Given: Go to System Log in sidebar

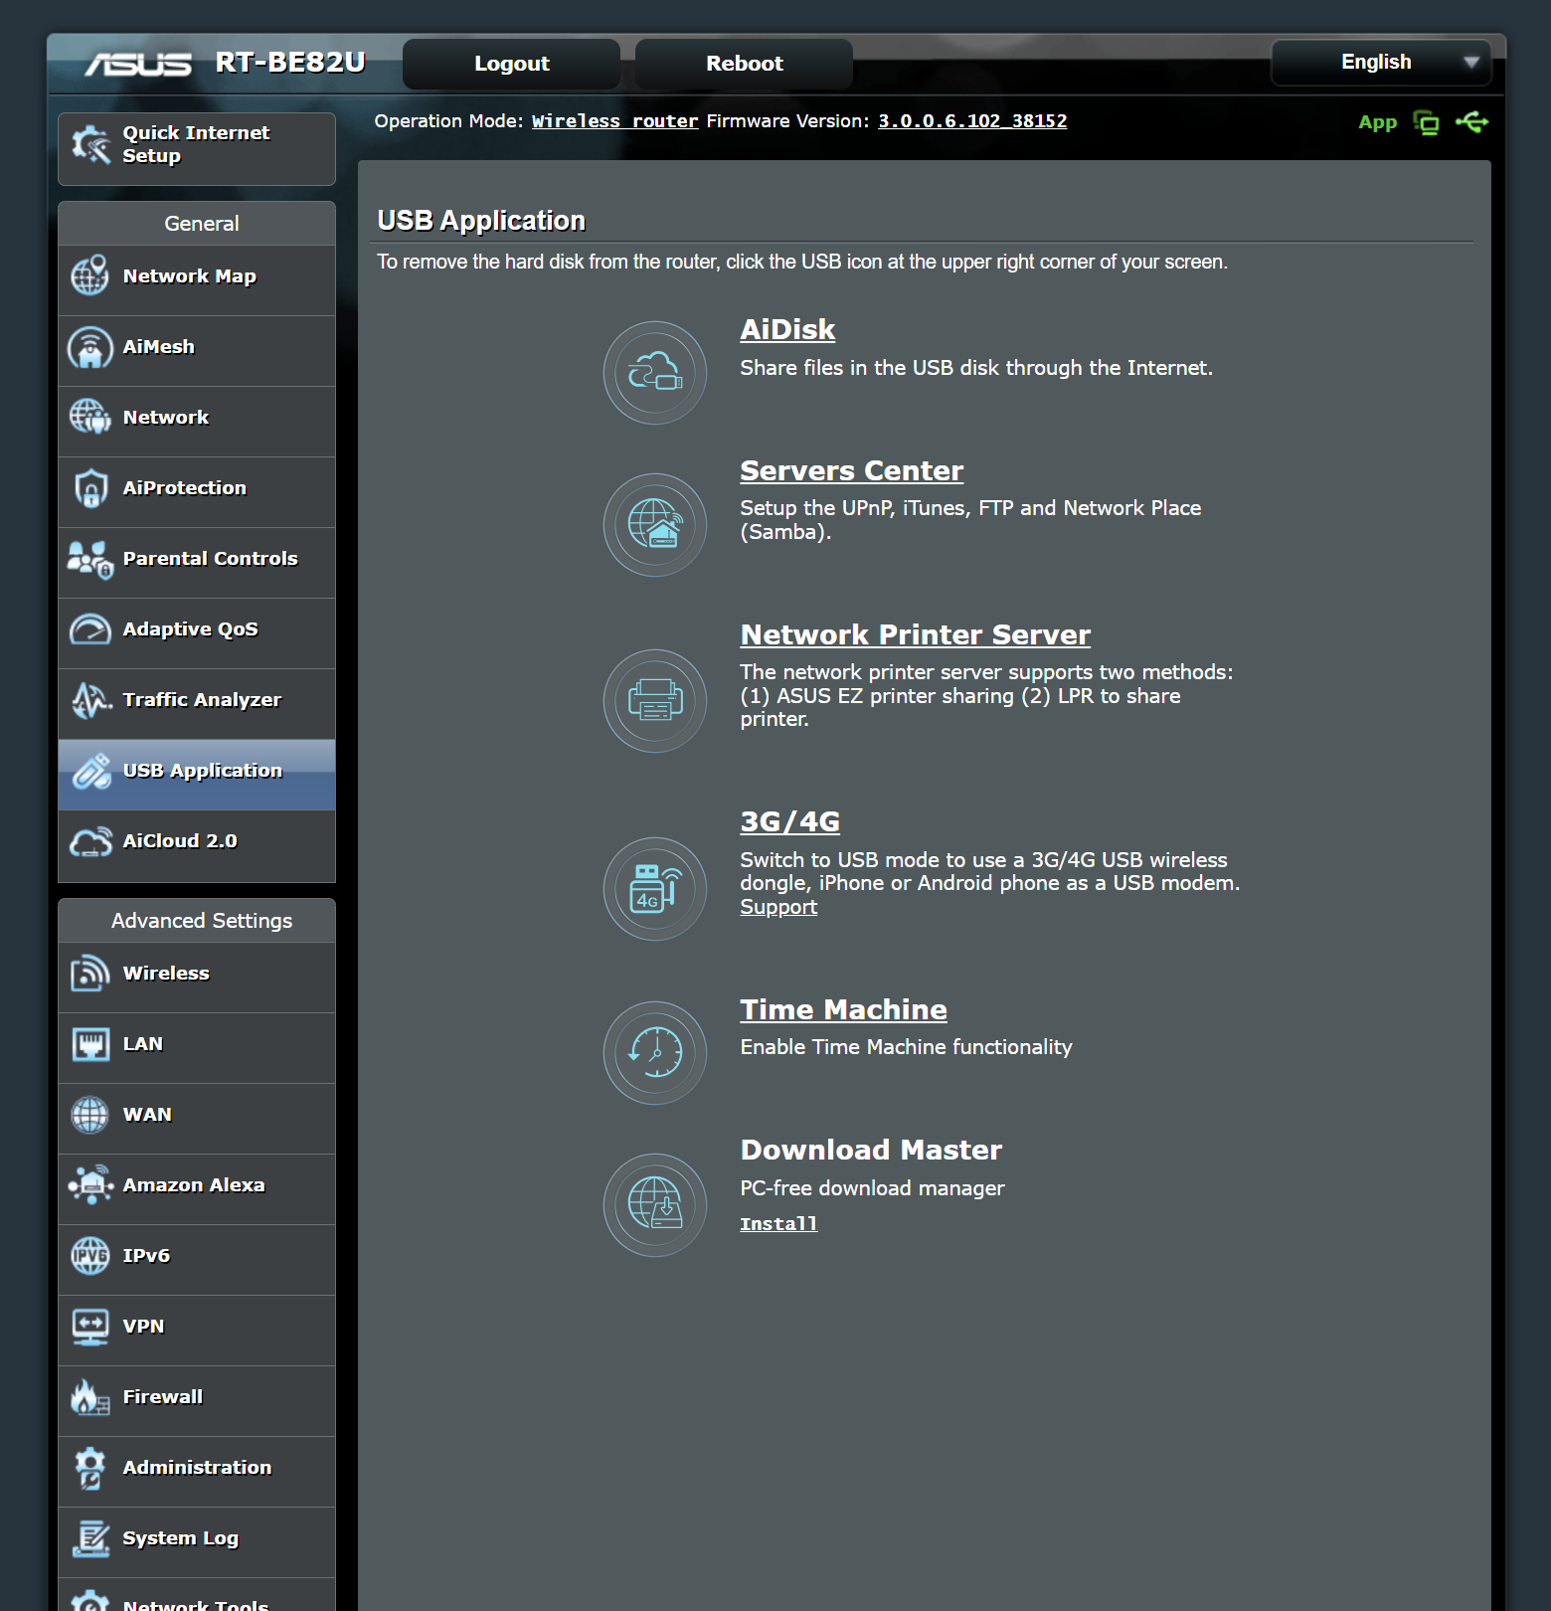Looking at the screenshot, I should (x=197, y=1542).
